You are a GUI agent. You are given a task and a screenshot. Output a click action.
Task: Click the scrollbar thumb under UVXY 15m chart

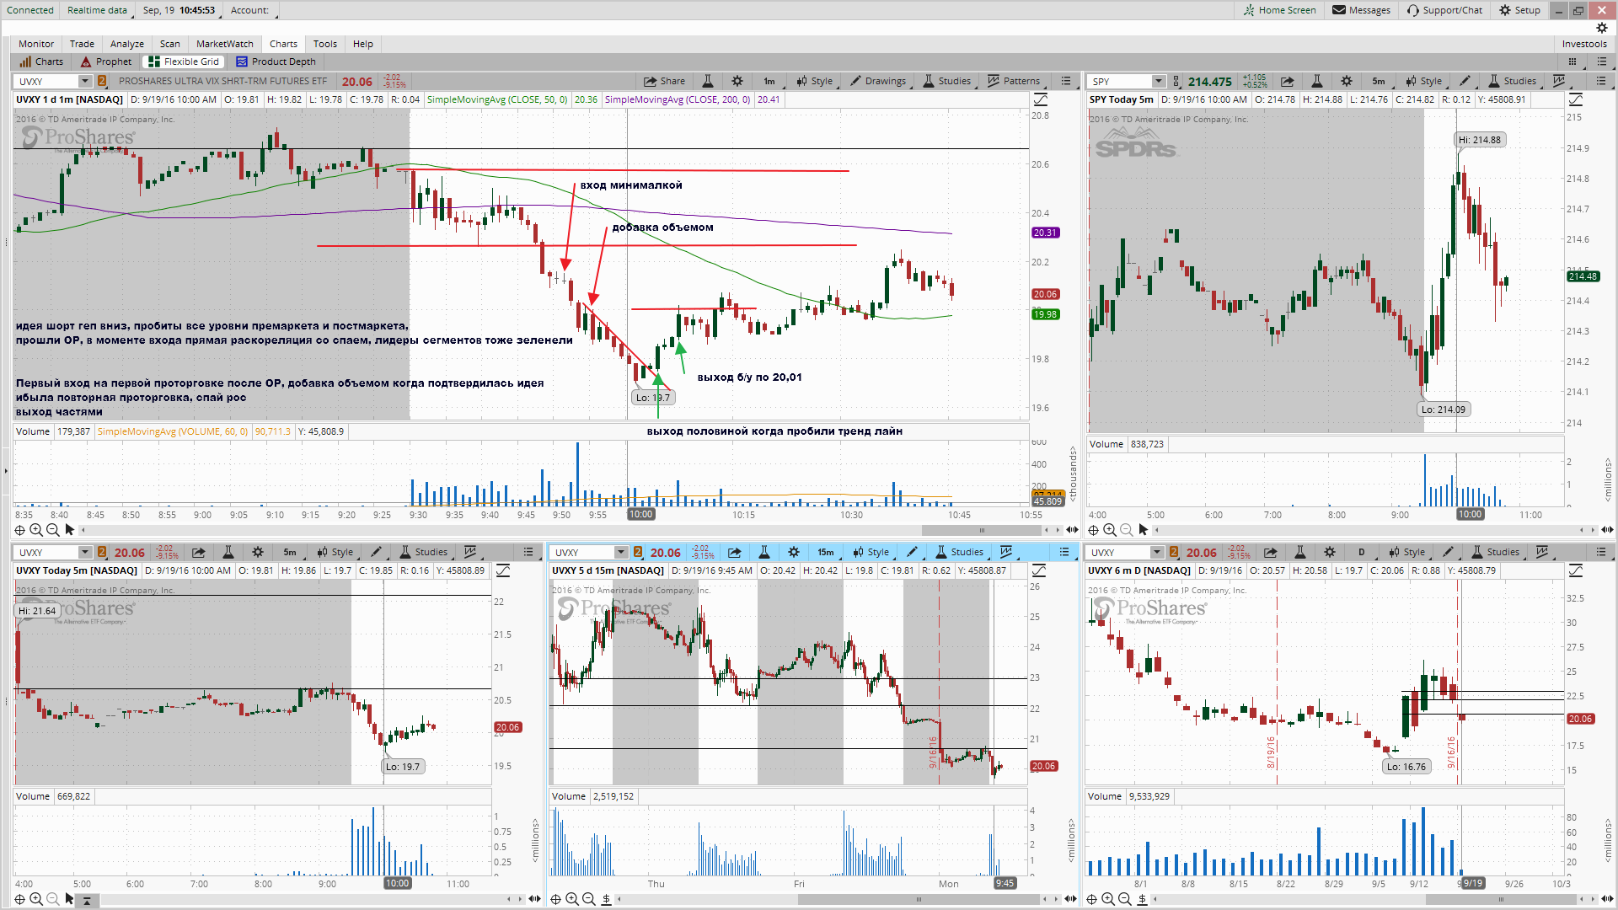click(x=919, y=899)
